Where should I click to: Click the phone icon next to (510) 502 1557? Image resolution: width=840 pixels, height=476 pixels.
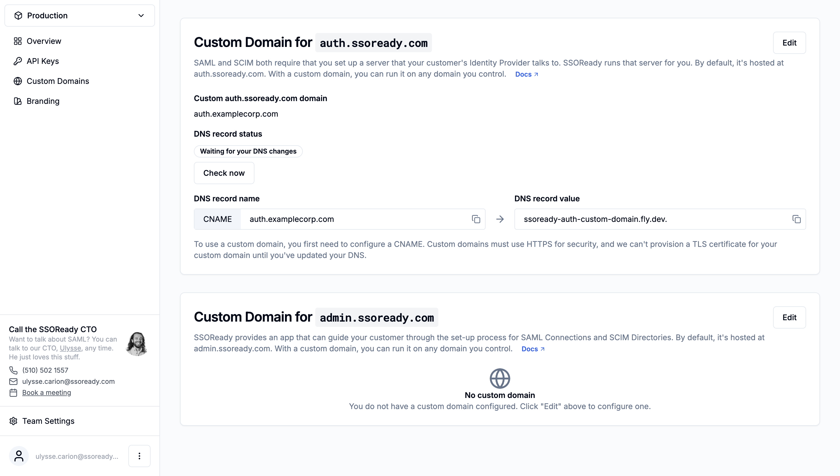point(13,370)
